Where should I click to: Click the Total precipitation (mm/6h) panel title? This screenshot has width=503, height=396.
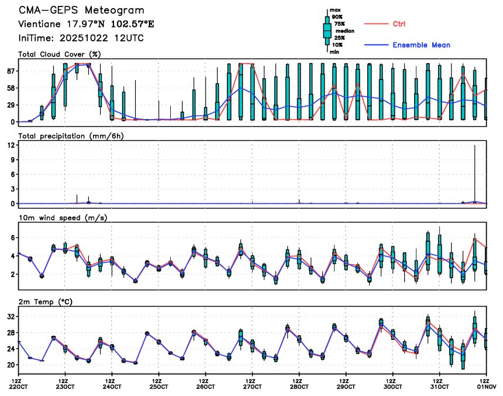[71, 136]
